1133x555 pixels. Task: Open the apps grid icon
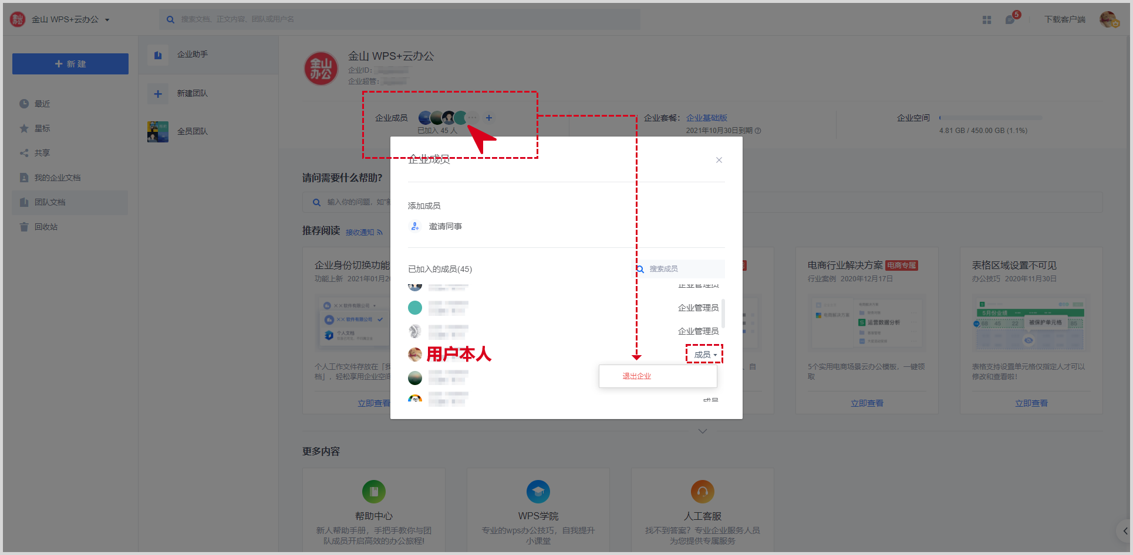click(x=987, y=20)
